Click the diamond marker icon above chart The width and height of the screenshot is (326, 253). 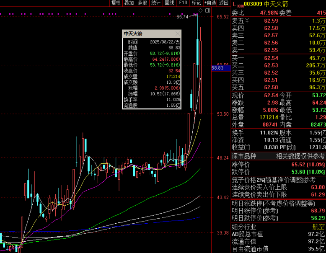200,10
